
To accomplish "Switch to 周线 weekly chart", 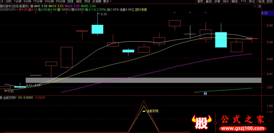I will click(79, 2).
